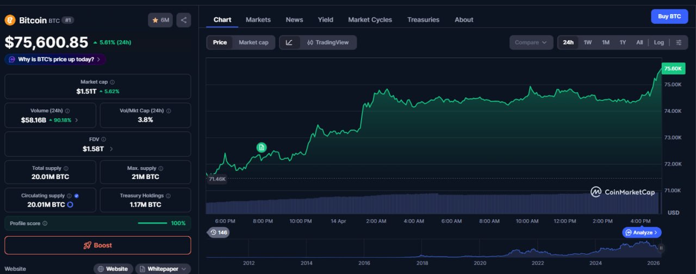Screen dimensions: 696x274
Task: Toggle Log scale on the chart
Action: point(658,42)
